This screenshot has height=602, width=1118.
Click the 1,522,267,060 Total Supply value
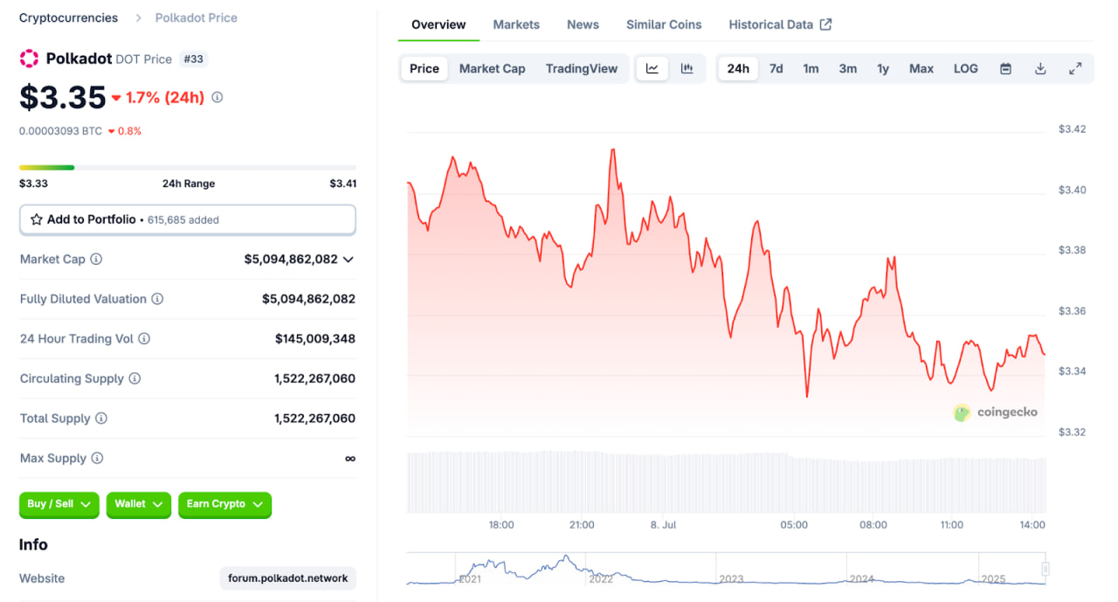(314, 419)
